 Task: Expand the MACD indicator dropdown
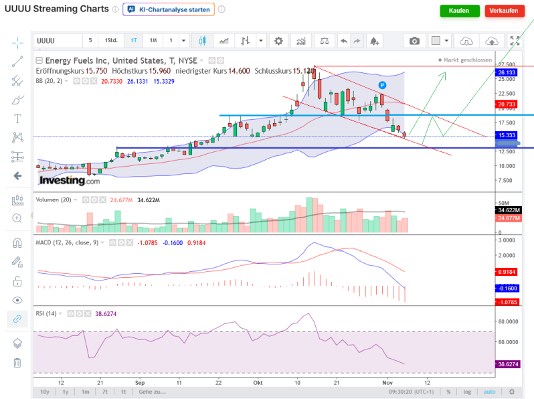click(102, 242)
